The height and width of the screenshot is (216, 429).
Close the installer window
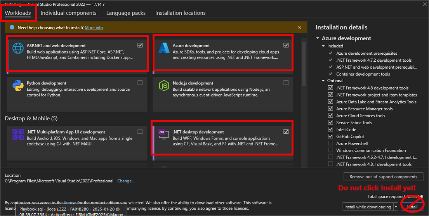coord(424,4)
